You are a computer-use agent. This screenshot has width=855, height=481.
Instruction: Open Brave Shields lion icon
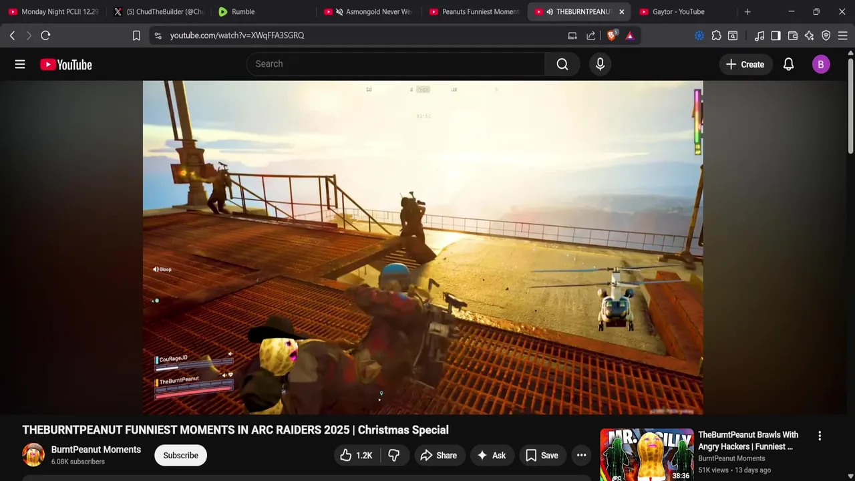coord(611,35)
